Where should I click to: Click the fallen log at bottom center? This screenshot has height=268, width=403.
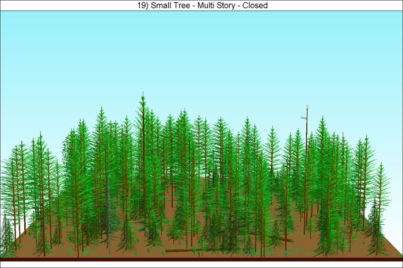pos(180,250)
